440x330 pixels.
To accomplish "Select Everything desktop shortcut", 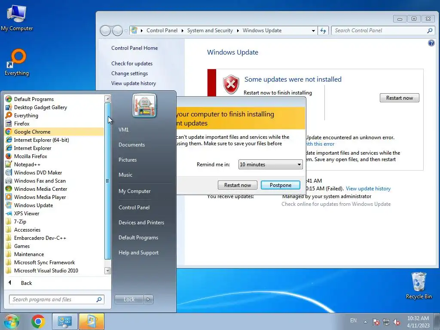I will pos(17,62).
